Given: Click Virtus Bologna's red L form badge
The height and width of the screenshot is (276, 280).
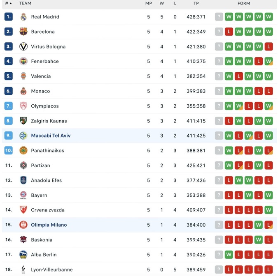Looking at the screenshot, I should (x=269, y=46).
